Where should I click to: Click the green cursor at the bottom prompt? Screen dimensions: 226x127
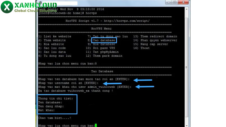[96, 125]
